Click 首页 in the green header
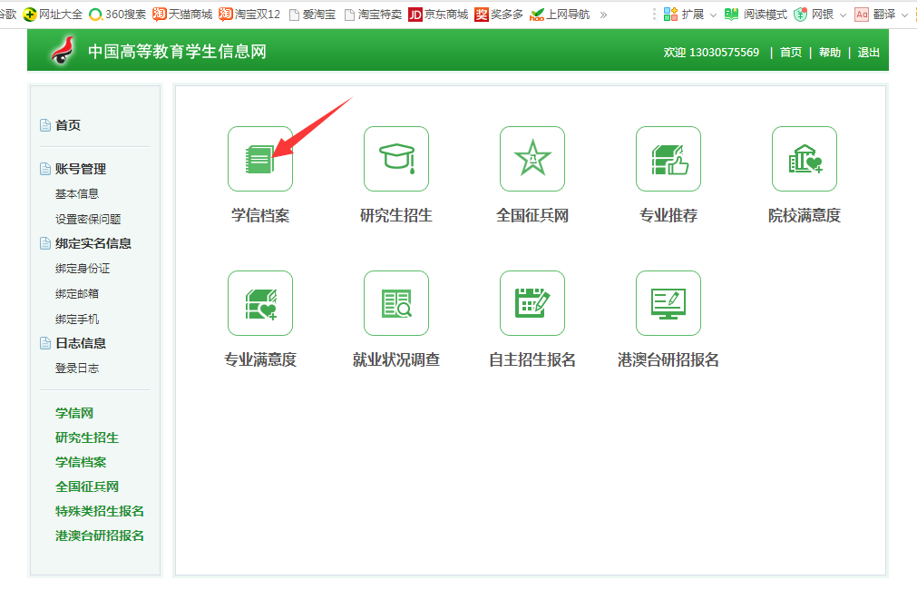Image resolution: width=917 pixels, height=590 pixels. coord(791,52)
